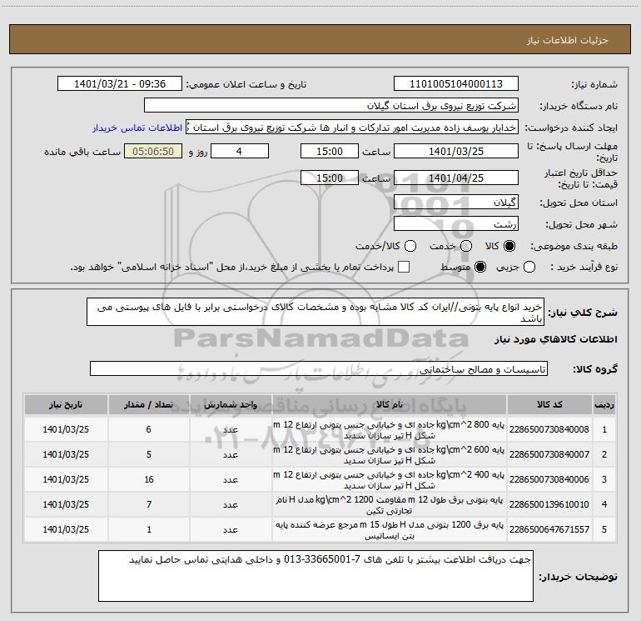Click quantity 7 in row 4

(149, 504)
